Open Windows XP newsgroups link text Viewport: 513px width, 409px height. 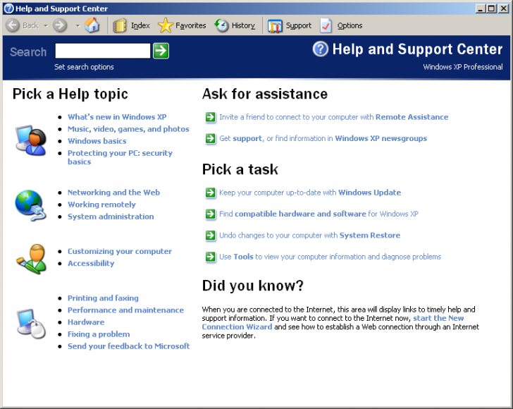[381, 138]
